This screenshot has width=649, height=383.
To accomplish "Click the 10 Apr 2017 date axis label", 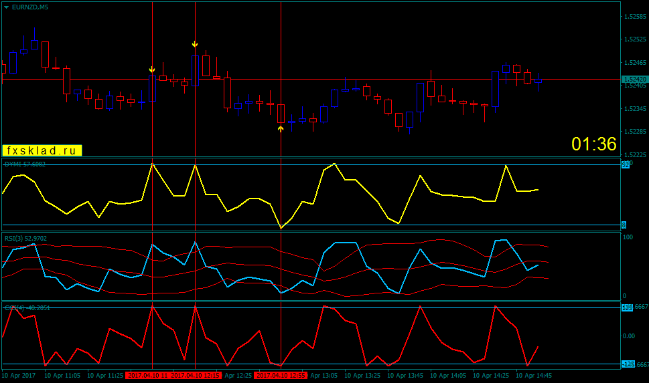I will coord(18,376).
